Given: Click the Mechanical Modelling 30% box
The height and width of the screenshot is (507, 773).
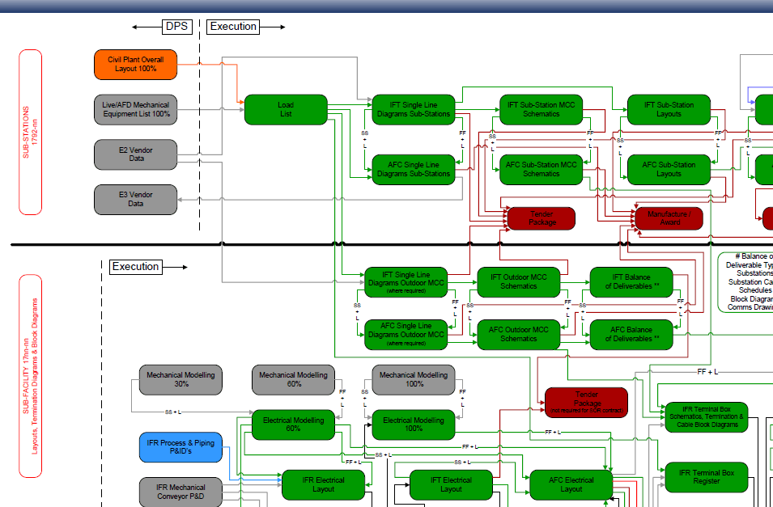Looking at the screenshot, I should (181, 380).
